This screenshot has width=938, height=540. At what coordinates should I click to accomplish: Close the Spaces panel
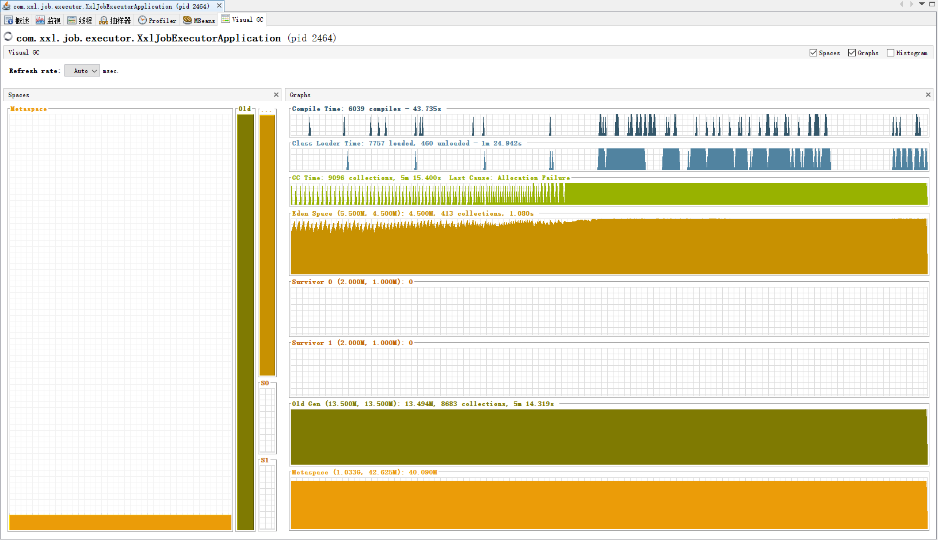pyautogui.click(x=276, y=95)
